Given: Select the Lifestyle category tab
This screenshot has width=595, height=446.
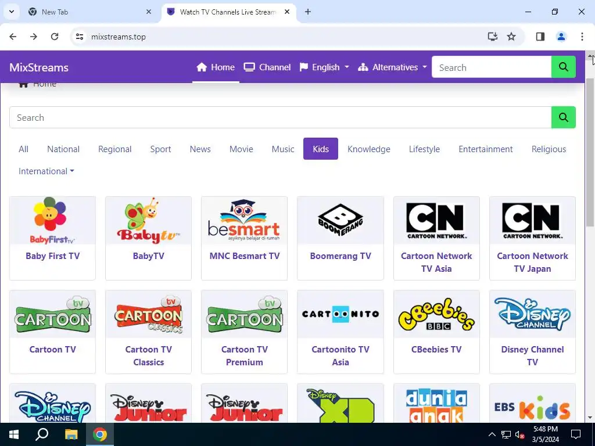Looking at the screenshot, I should (424, 149).
